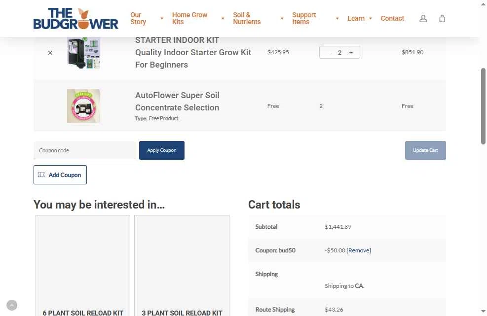The height and width of the screenshot is (316, 487).
Task: Open the Home Grow Kits menu
Action: (x=189, y=18)
